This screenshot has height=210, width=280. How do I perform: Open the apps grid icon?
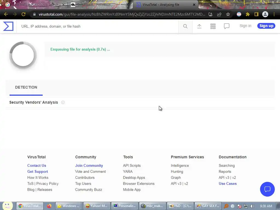(213, 26)
